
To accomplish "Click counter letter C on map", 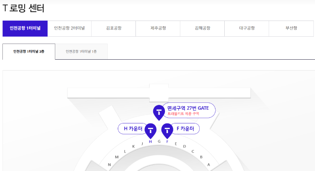I will [x=193, y=152].
